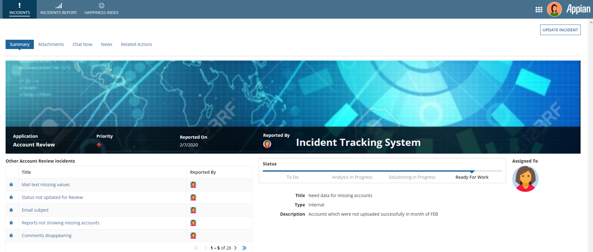Select the To Do status stage

(293, 177)
